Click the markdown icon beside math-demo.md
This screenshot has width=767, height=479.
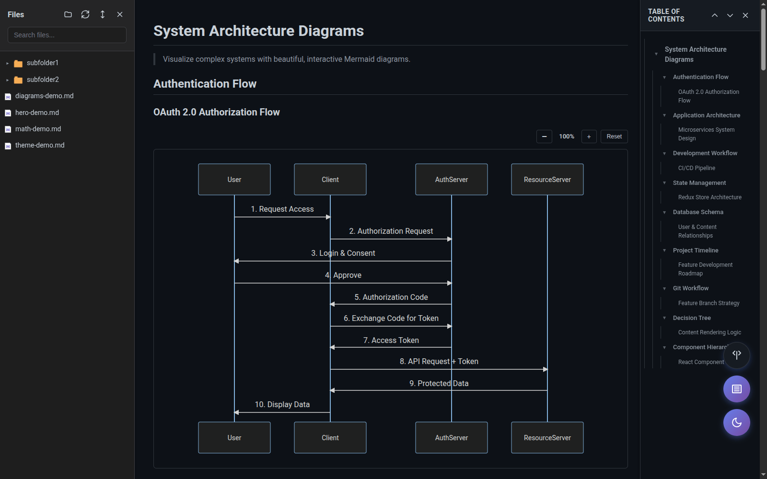8,128
